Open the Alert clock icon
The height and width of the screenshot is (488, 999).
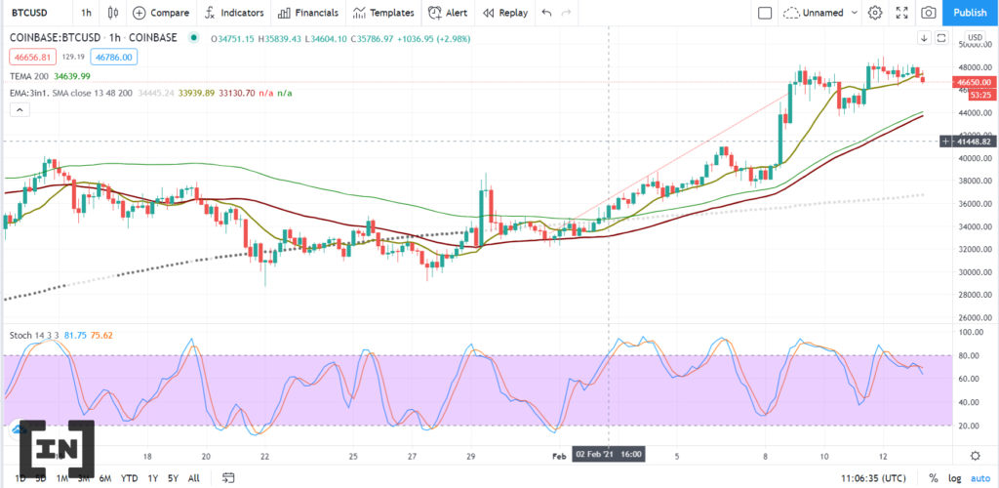[x=434, y=13]
